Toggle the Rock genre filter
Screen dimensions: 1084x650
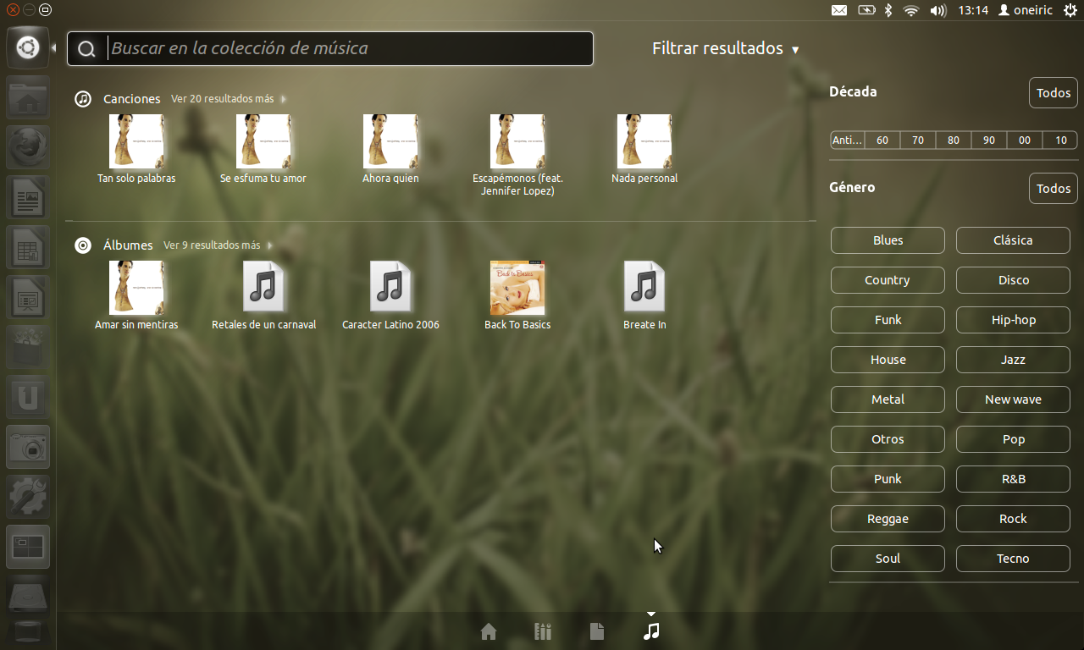click(1013, 519)
